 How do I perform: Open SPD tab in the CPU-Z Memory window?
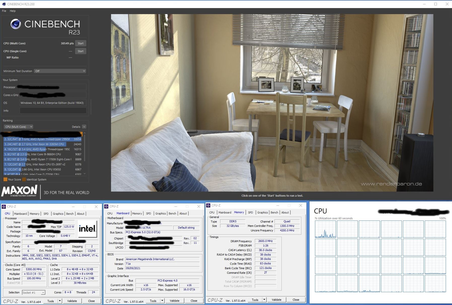coord(250,212)
